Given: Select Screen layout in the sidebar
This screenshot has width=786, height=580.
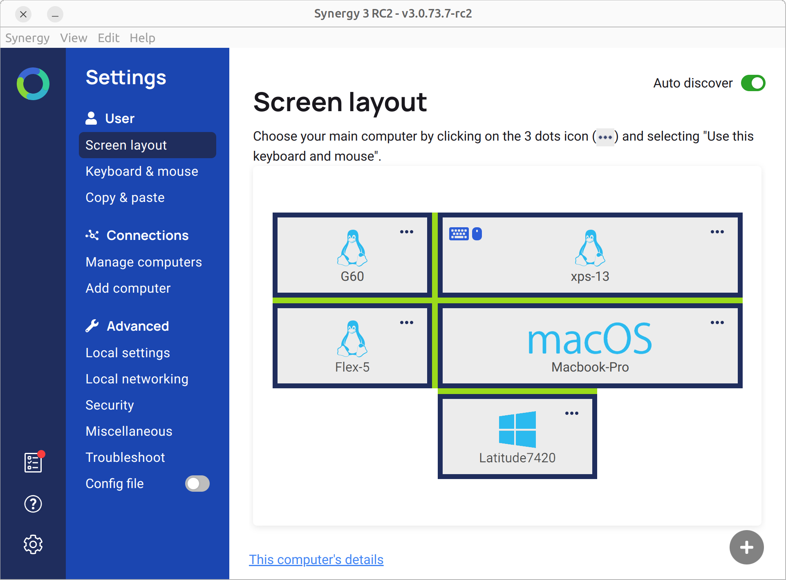Looking at the screenshot, I should (x=148, y=145).
